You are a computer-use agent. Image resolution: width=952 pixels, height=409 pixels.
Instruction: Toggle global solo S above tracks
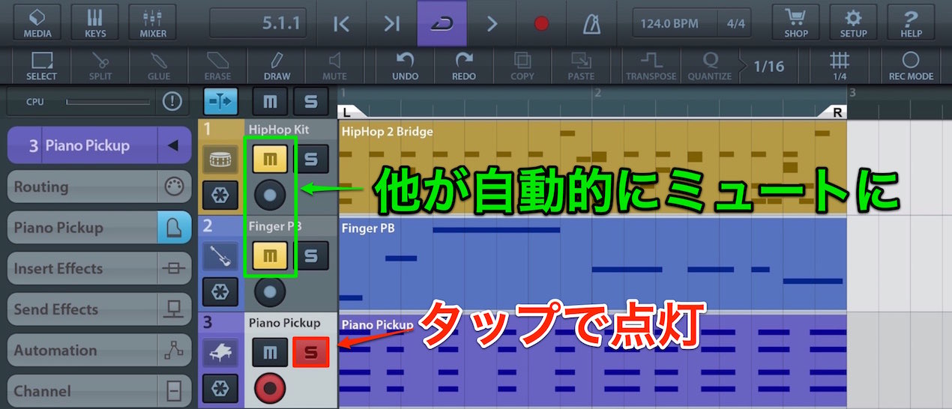[x=310, y=101]
